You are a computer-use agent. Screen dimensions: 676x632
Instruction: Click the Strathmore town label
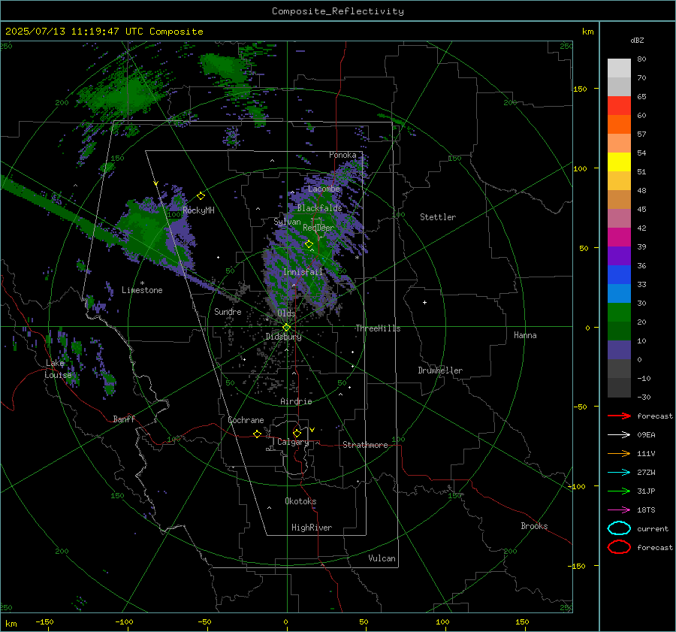tap(365, 445)
